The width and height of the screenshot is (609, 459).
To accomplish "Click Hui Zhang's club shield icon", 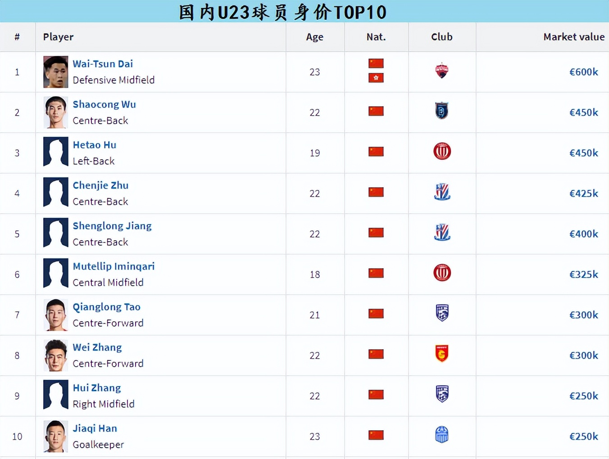I will click(442, 394).
